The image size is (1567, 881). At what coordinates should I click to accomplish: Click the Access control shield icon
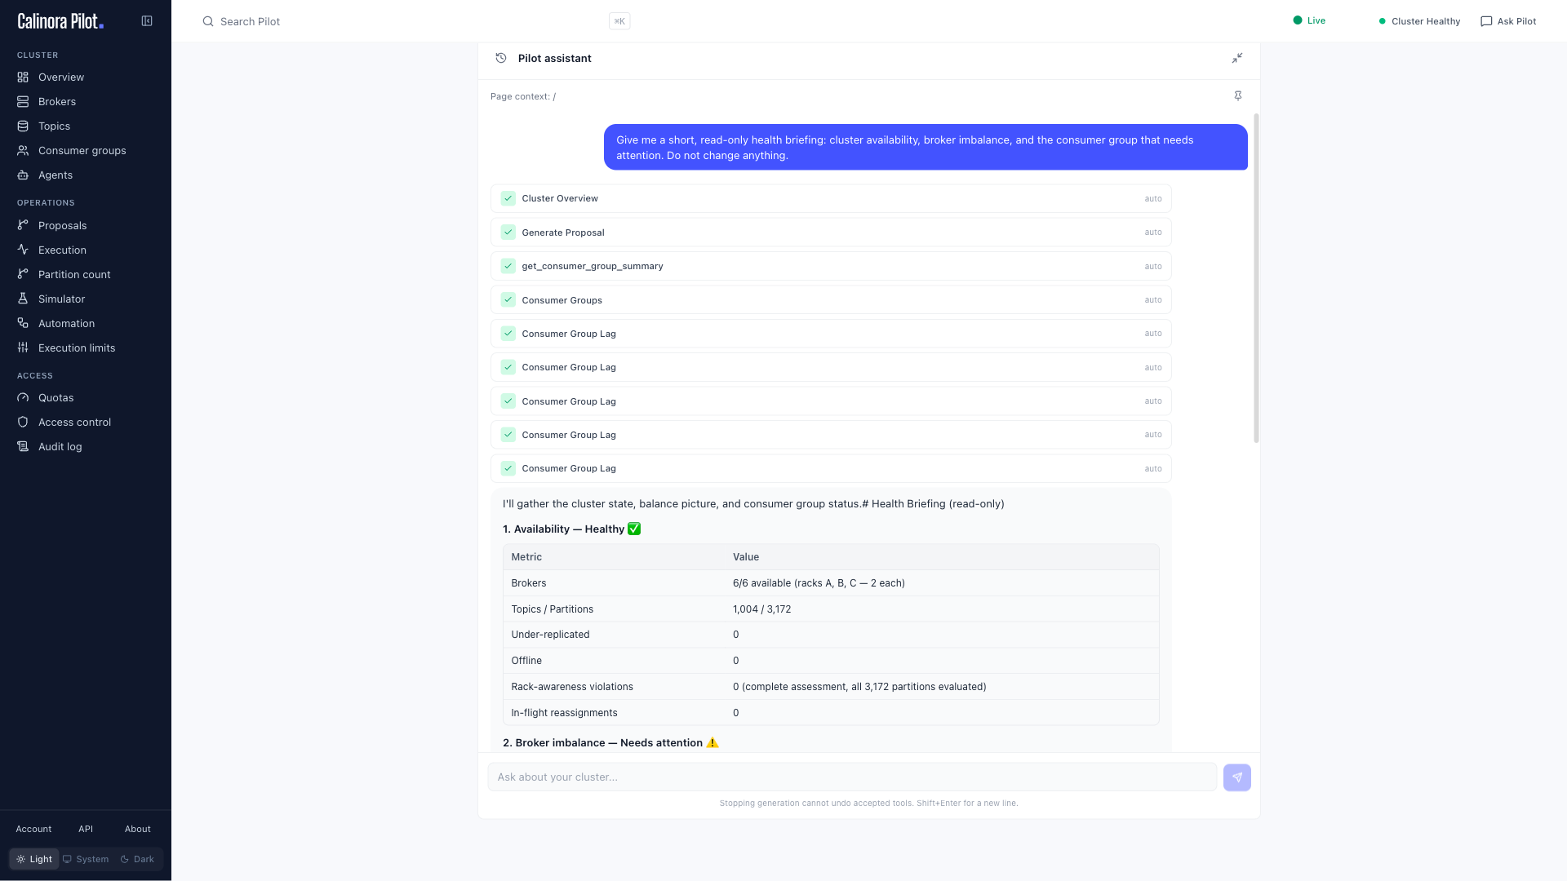23,422
